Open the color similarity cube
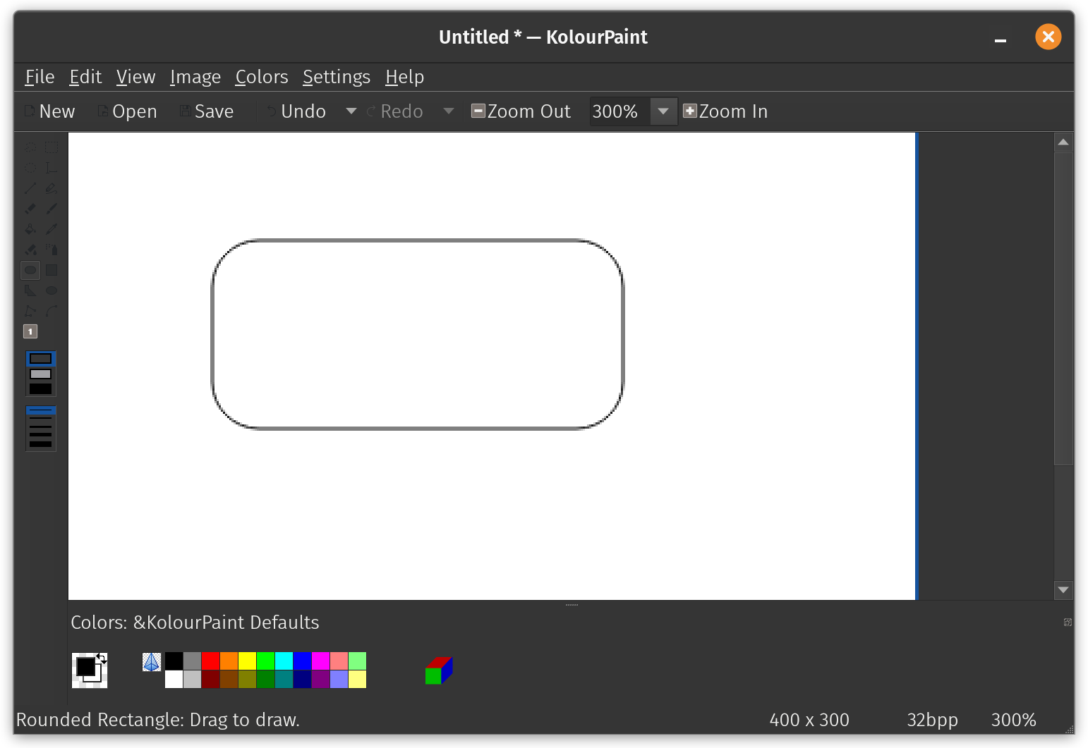Image resolution: width=1088 pixels, height=748 pixels. point(439,670)
